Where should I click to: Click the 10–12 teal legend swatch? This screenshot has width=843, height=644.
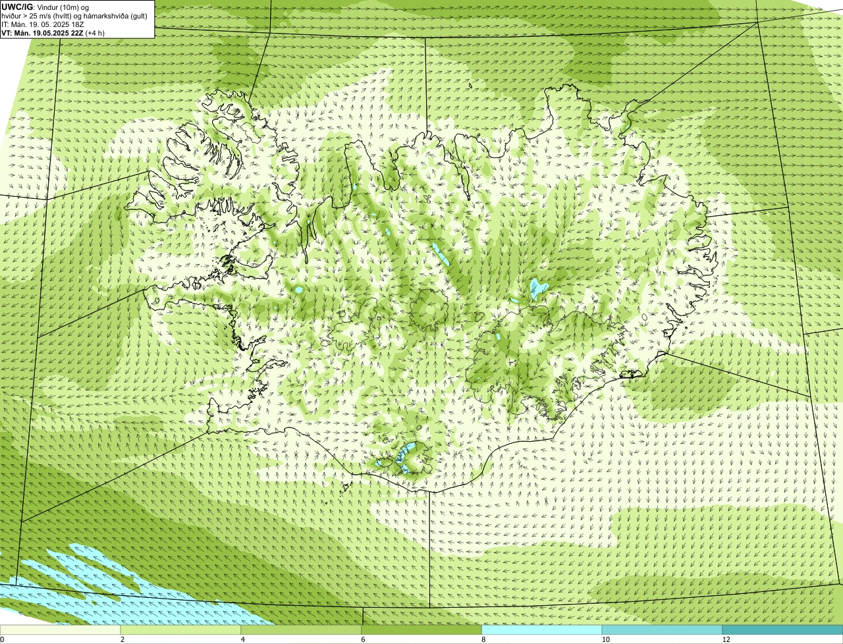tap(663, 630)
